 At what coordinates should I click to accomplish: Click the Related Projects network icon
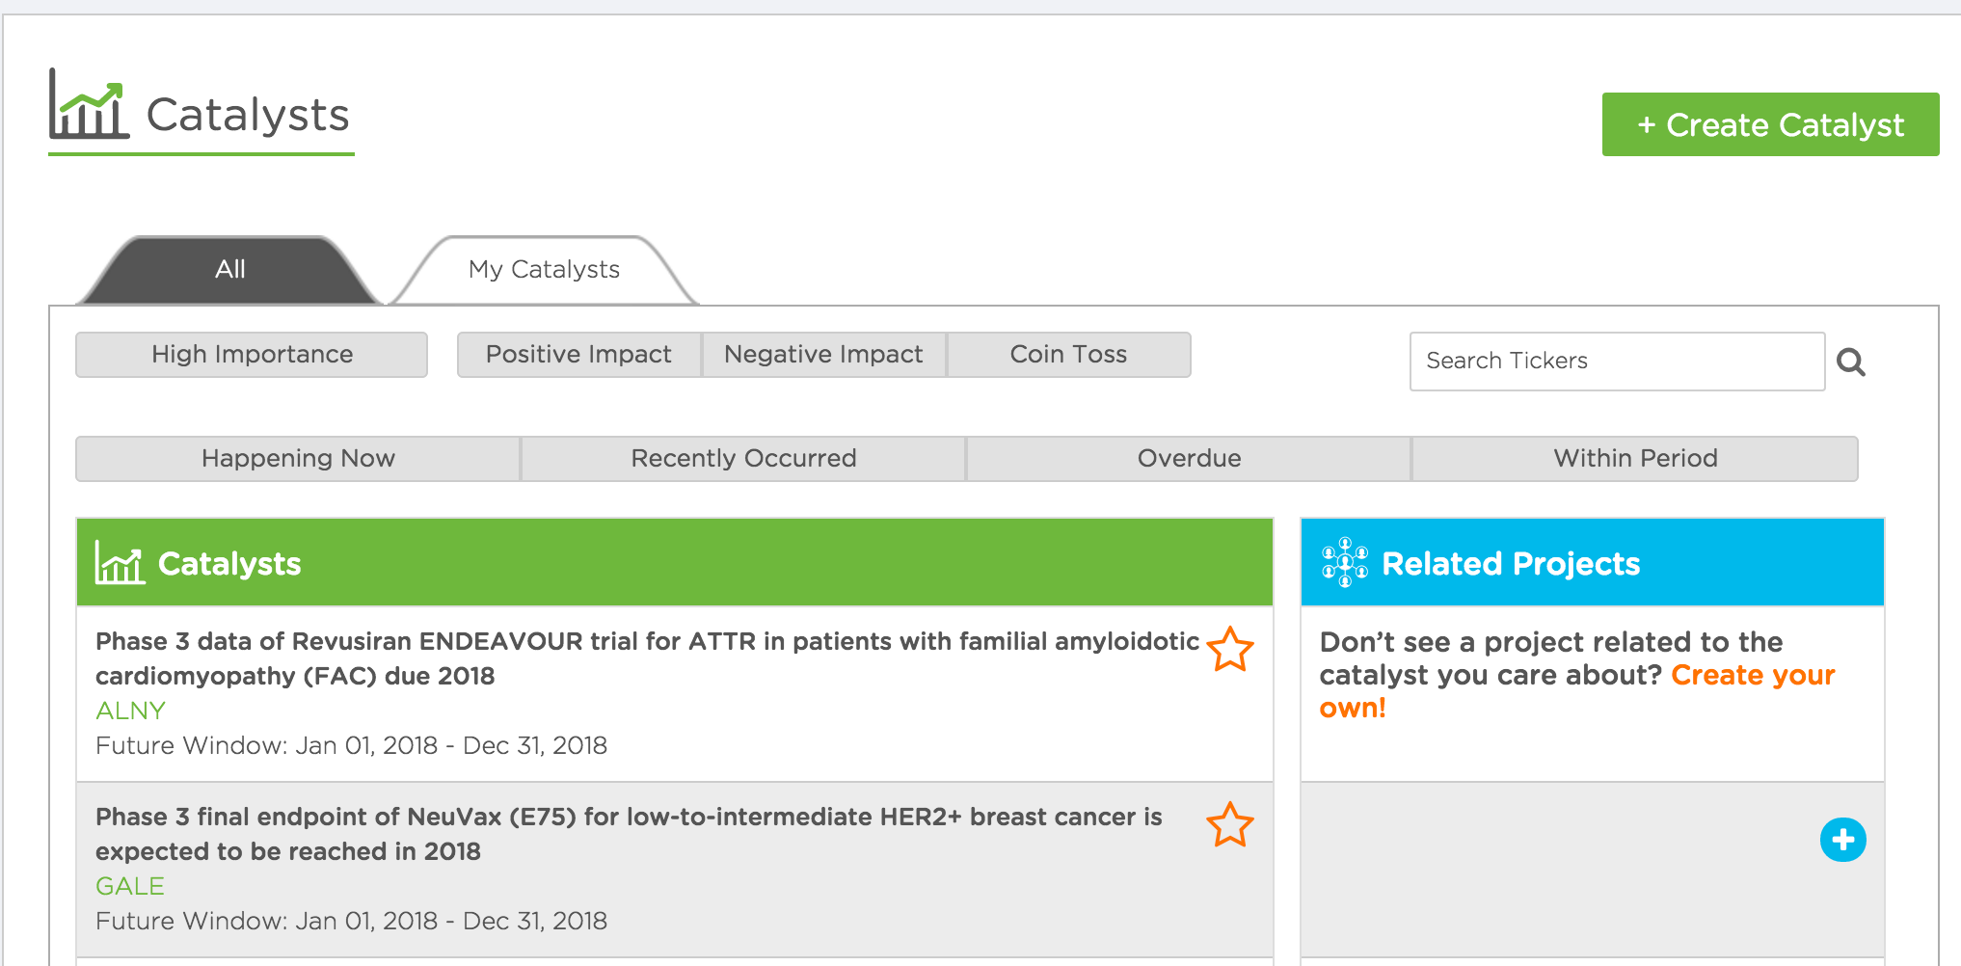point(1344,563)
